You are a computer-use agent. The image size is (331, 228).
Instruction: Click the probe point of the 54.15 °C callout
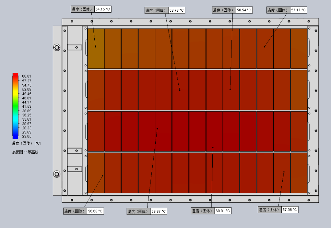[95, 47]
